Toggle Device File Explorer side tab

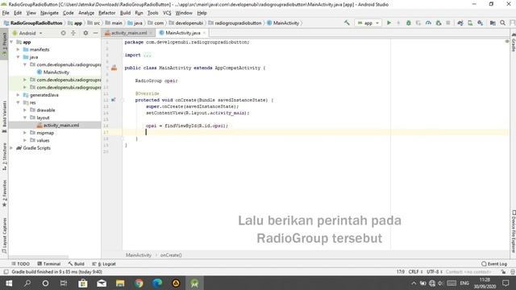(513, 231)
